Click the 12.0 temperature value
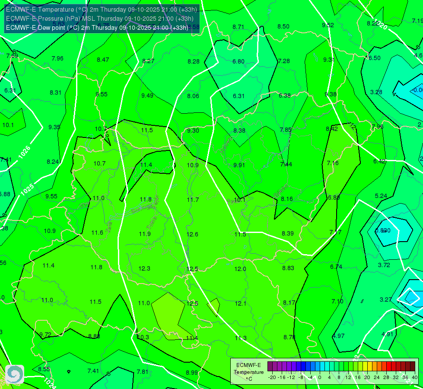The height and width of the screenshot is (389, 423). [x=240, y=269]
